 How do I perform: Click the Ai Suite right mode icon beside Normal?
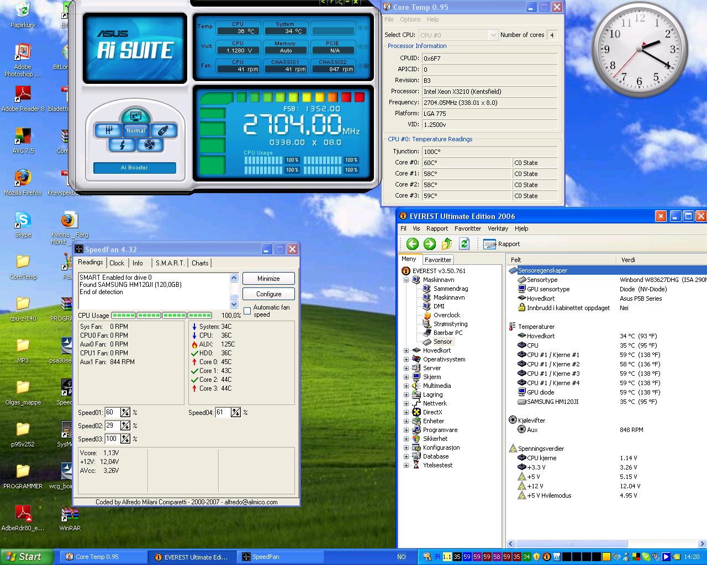163,130
